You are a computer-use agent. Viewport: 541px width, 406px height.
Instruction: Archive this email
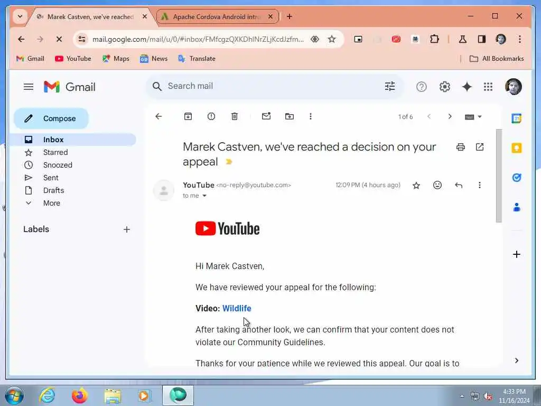(188, 116)
